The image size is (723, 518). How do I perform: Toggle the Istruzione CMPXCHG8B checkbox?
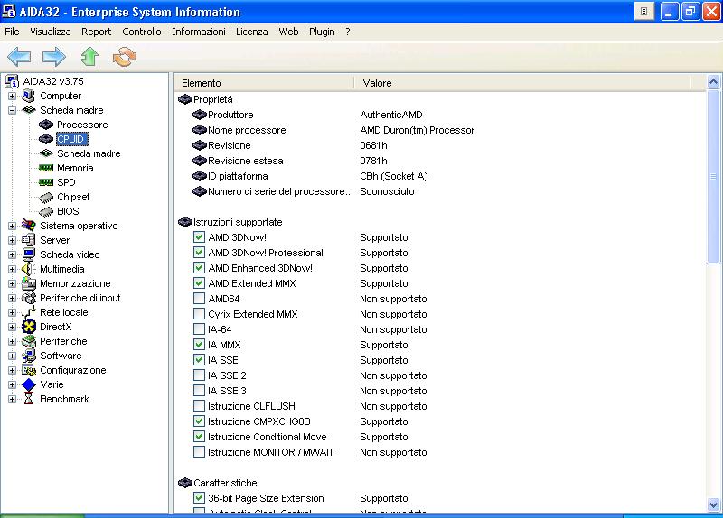pyautogui.click(x=199, y=421)
